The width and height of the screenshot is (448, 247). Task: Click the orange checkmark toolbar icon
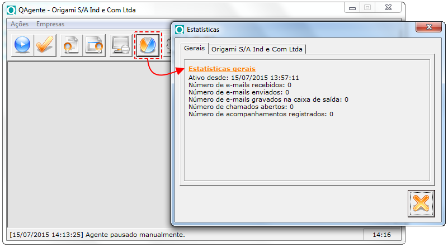click(x=45, y=45)
